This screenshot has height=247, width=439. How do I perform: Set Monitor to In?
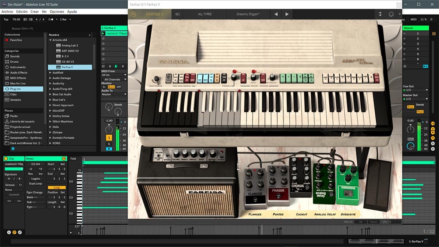click(104, 87)
